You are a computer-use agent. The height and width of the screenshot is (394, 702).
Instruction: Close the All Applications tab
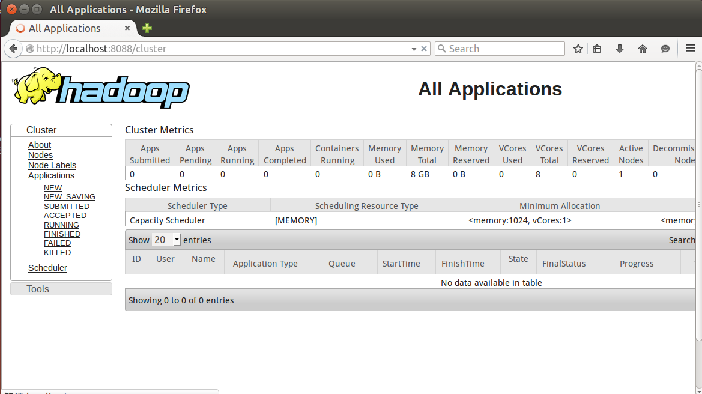pyautogui.click(x=127, y=28)
